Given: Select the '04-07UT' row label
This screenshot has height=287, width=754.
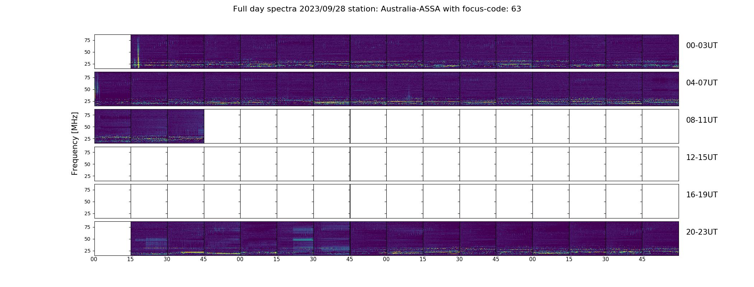Looking at the screenshot, I should pyautogui.click(x=702, y=83).
